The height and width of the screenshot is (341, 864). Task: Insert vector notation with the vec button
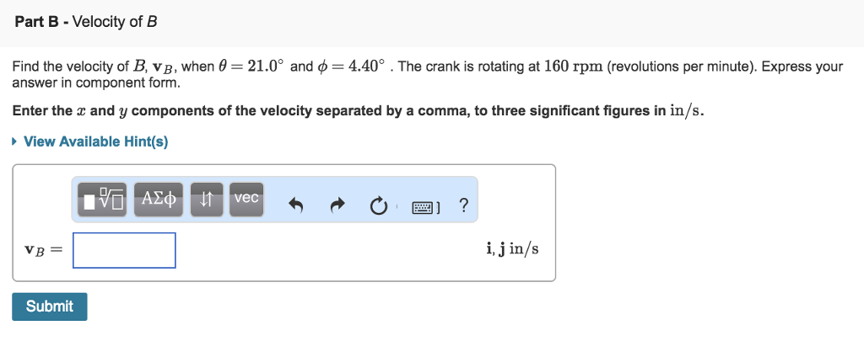pos(246,200)
